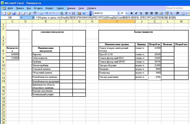The width and height of the screenshot is (190, 124).
Task: Toggle bold formatting (Ж)
Action: click(x=131, y=13)
